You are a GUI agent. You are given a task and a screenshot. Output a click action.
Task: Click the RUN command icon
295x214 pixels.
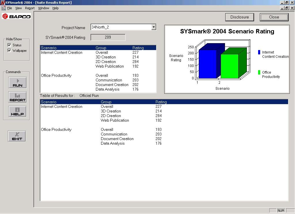tap(18, 83)
